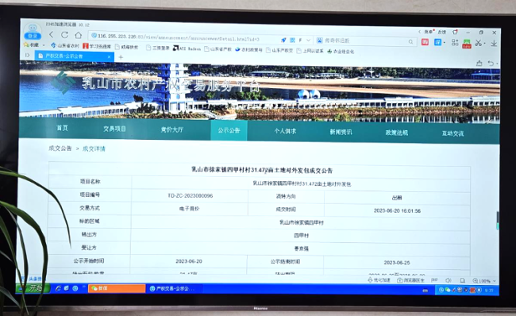
Task: Open the 三资登录 bookmark
Action: pyautogui.click(x=158, y=48)
